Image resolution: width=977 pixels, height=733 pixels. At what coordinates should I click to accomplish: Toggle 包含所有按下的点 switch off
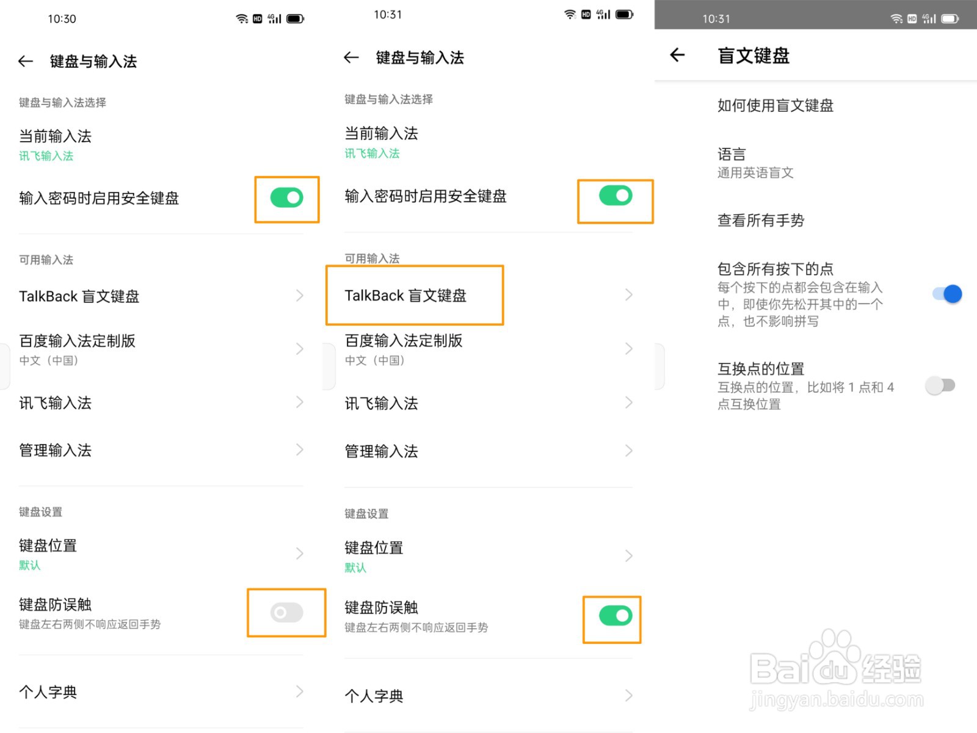coord(947,294)
